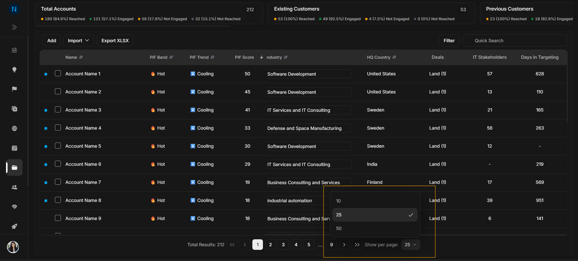Image resolution: width=578 pixels, height=261 pixels.
Task: Click the Land (1) deal for Account Name 3
Action: pos(437,110)
